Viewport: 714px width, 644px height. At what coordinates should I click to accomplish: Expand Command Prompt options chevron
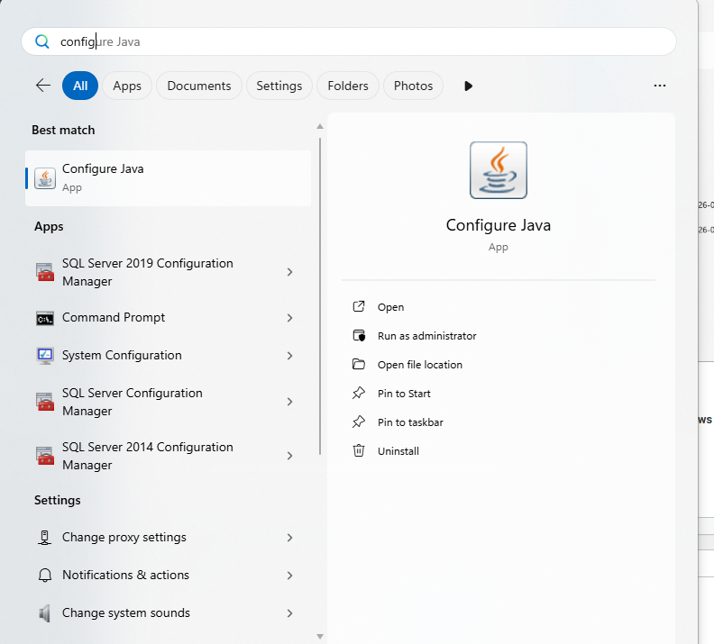tap(289, 318)
